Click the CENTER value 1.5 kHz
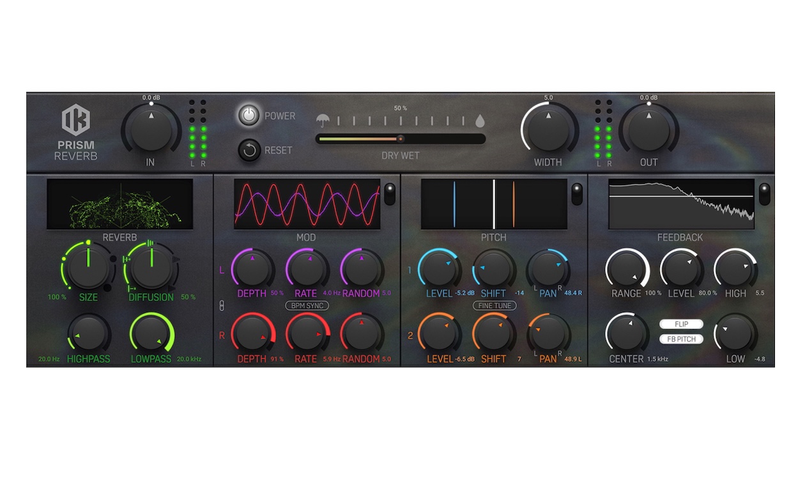Viewport: 805px width, 483px height. click(x=657, y=359)
